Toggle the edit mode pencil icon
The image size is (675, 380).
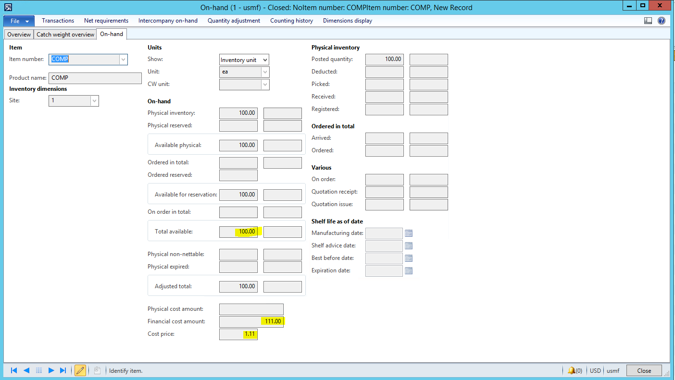click(x=80, y=370)
